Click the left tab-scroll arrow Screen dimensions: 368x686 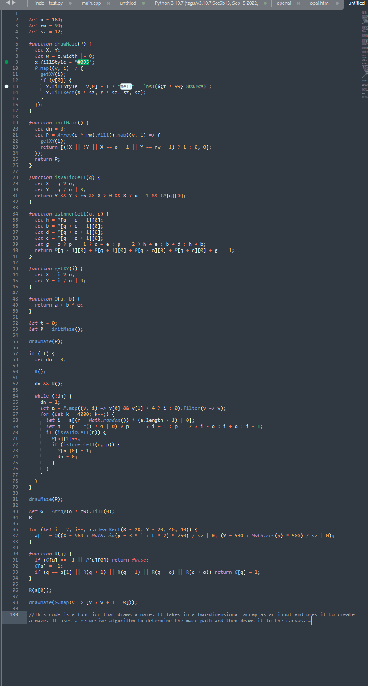point(8,3)
